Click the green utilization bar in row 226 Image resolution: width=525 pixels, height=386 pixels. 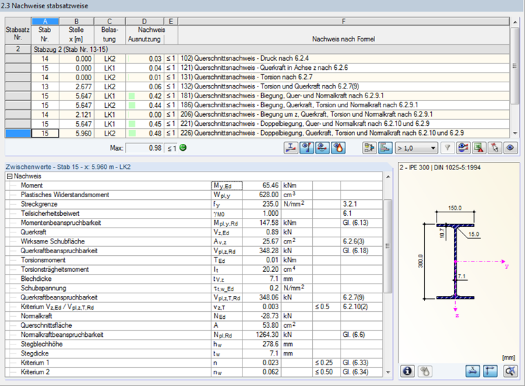(x=131, y=132)
